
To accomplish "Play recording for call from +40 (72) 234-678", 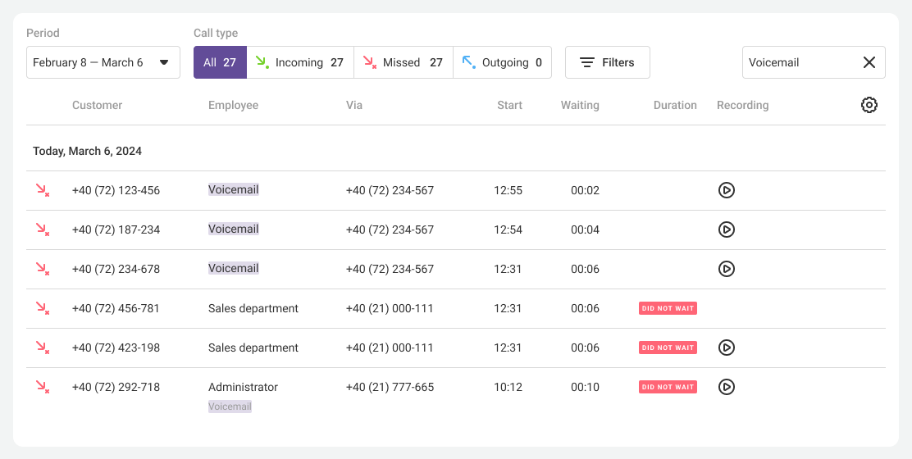I will (x=726, y=269).
